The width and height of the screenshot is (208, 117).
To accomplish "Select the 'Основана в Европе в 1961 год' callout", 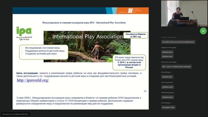I will coord(136,35).
